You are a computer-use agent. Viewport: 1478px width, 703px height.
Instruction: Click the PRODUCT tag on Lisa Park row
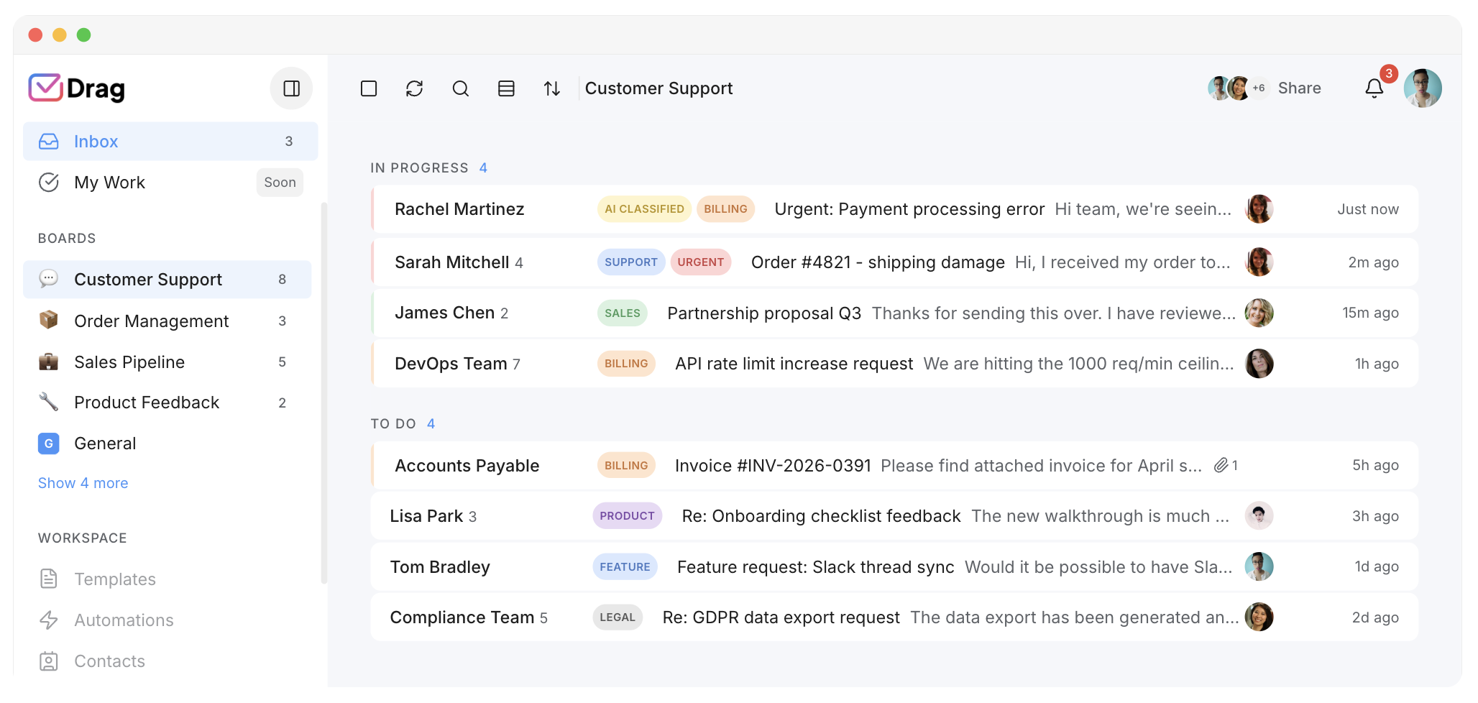[627, 516]
